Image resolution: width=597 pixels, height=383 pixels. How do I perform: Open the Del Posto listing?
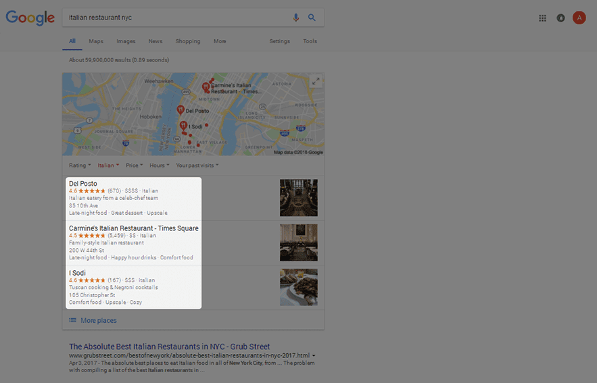pyautogui.click(x=83, y=183)
